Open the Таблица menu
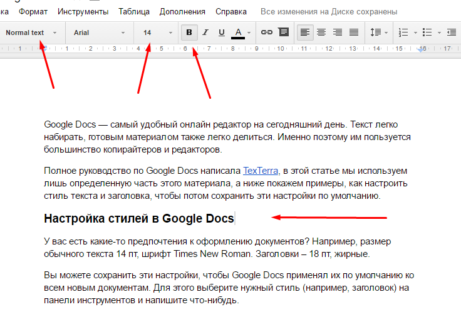The image size is (461, 312). pyautogui.click(x=134, y=12)
